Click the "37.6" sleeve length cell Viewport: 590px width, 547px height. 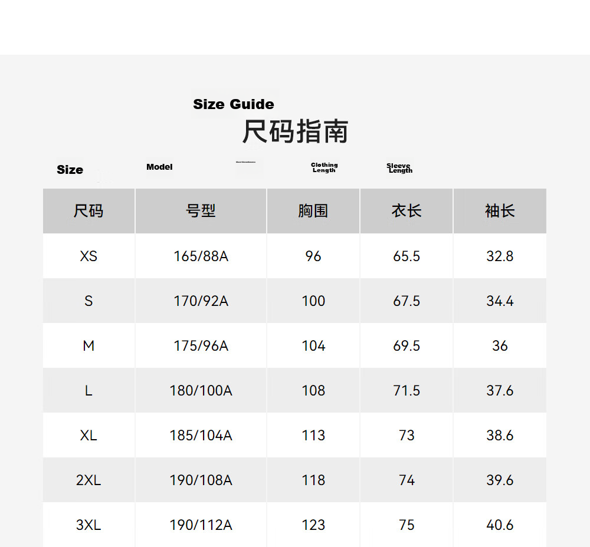point(500,390)
